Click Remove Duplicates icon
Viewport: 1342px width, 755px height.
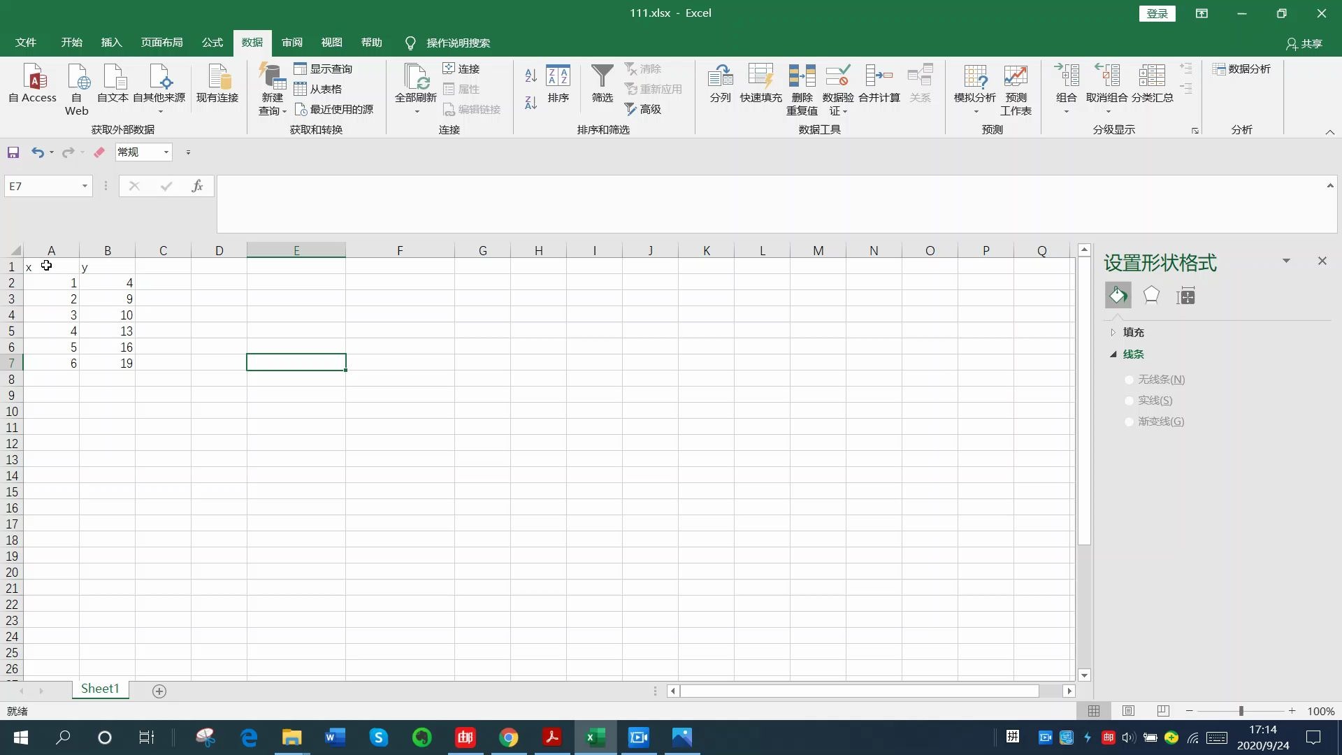802,77
